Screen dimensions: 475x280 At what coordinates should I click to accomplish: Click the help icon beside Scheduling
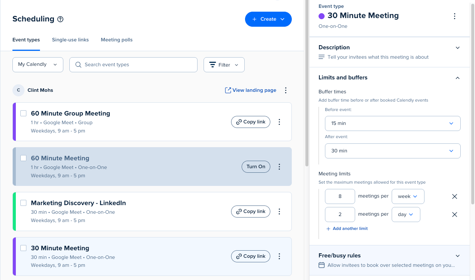tap(60, 19)
